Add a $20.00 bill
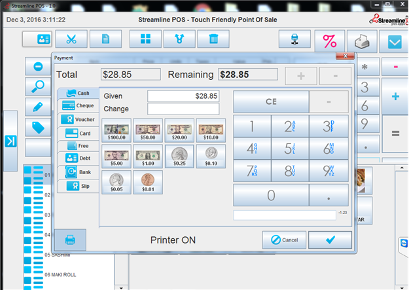This screenshot has width=409, height=290. click(x=179, y=130)
